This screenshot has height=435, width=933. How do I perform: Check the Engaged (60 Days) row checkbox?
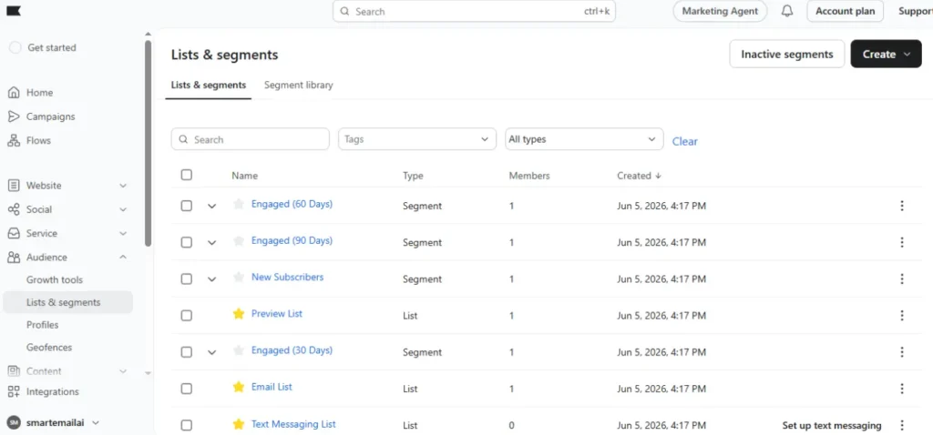(187, 206)
